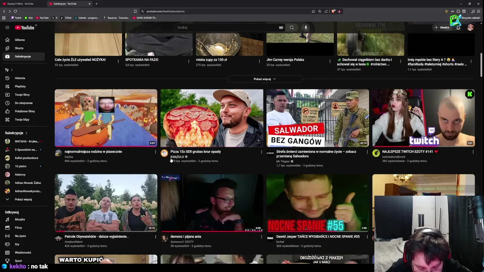
Task: Open the on-screen keyboard icon in search box
Action: click(281, 28)
